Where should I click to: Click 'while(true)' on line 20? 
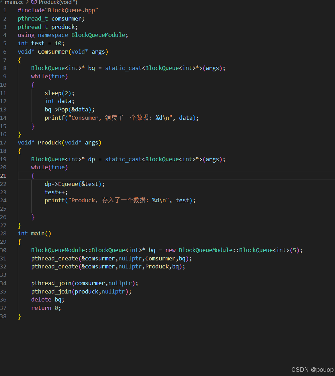pos(50,167)
